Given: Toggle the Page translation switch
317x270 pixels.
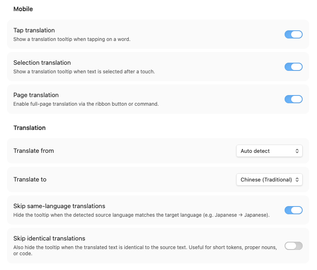Looking at the screenshot, I should [293, 99].
